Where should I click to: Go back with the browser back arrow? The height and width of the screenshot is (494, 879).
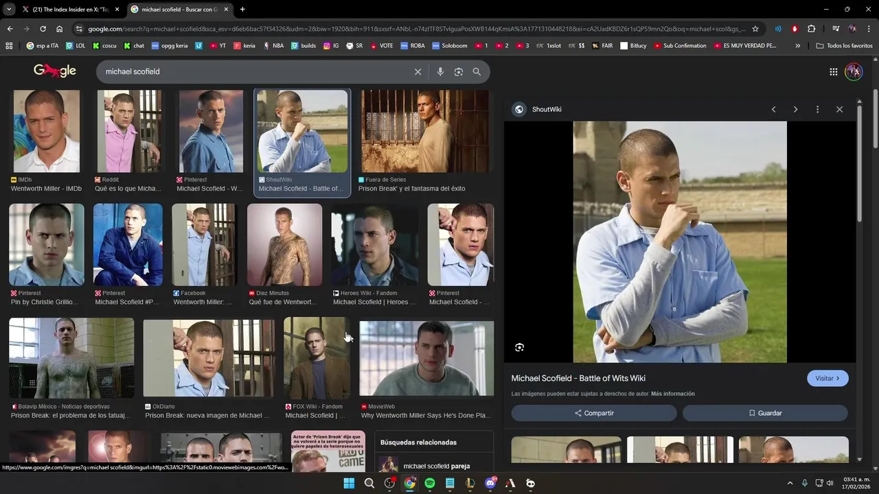pos(10,29)
